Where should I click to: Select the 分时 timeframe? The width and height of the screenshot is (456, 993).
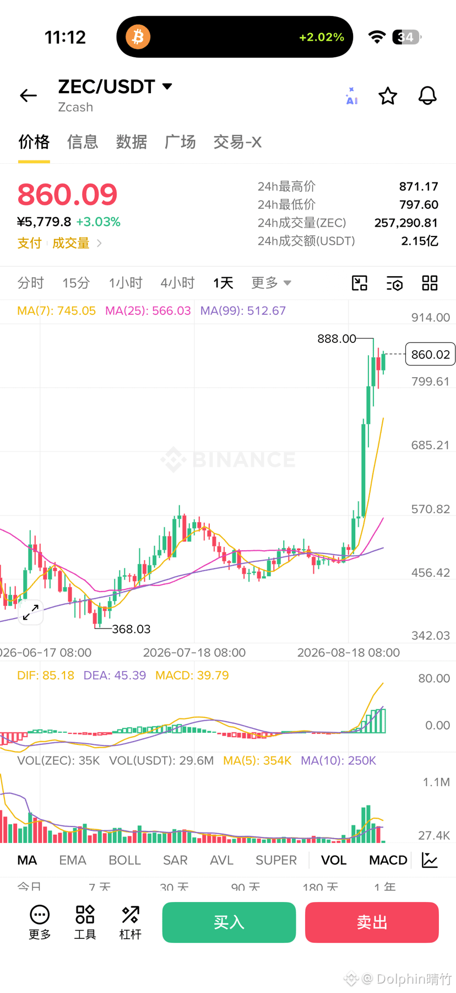(31, 283)
